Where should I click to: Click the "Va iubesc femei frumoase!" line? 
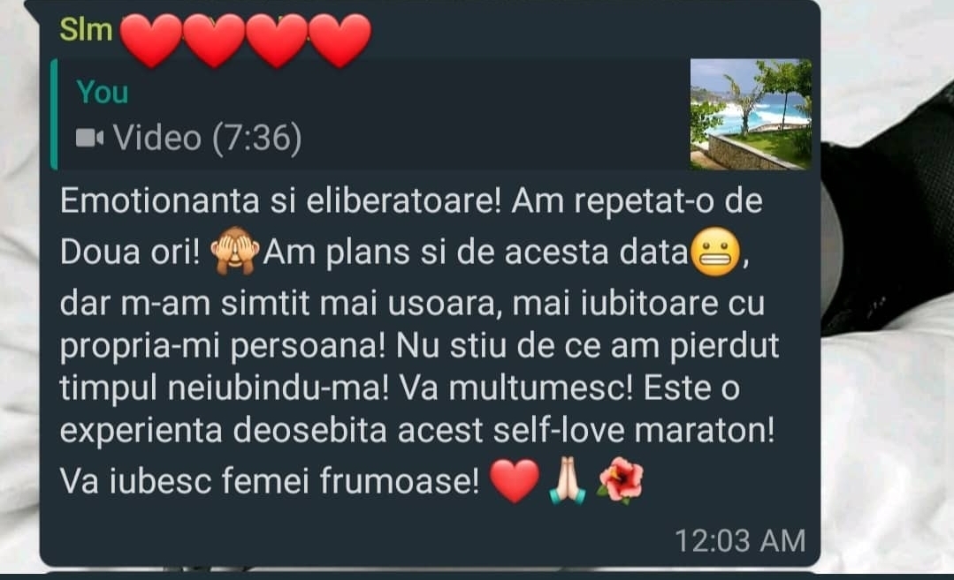point(270,481)
